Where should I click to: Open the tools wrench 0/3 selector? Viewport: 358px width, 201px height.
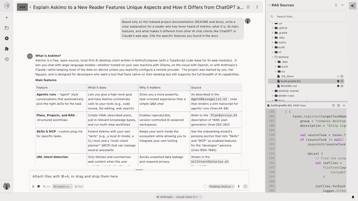[46, 186]
